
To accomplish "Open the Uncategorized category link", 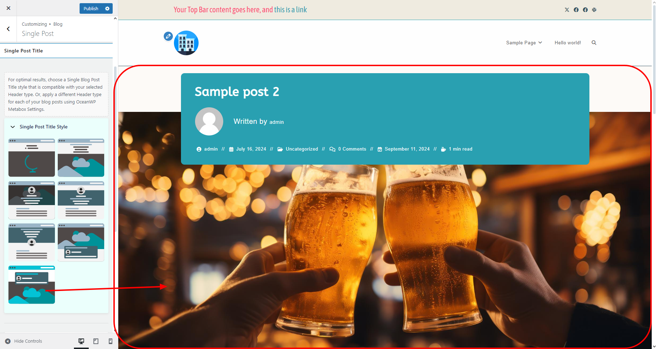I will click(x=302, y=149).
